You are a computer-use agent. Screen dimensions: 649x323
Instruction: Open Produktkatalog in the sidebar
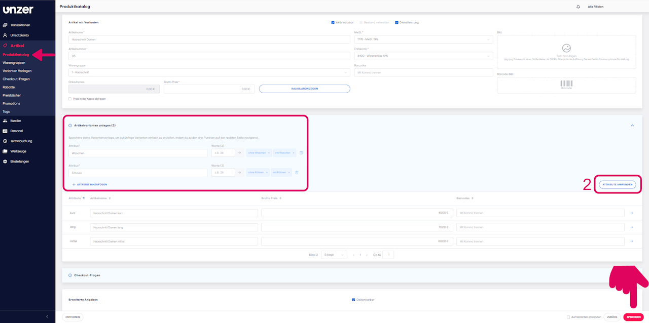[x=16, y=54]
